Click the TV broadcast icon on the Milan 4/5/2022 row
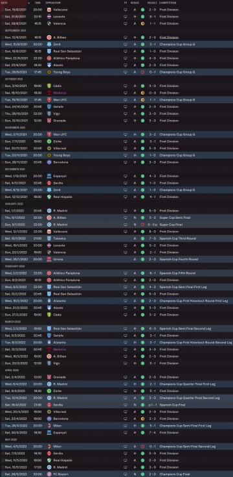Viewport: 233px width, 477px height. 126,446
